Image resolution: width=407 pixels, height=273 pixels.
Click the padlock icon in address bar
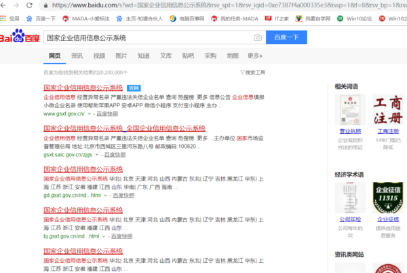click(x=46, y=5)
